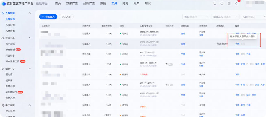Click help icon beside 扩展 in 429.1万 row

point(247,85)
